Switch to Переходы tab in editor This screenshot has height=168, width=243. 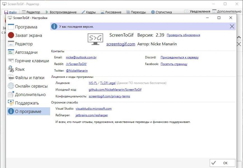136,12
